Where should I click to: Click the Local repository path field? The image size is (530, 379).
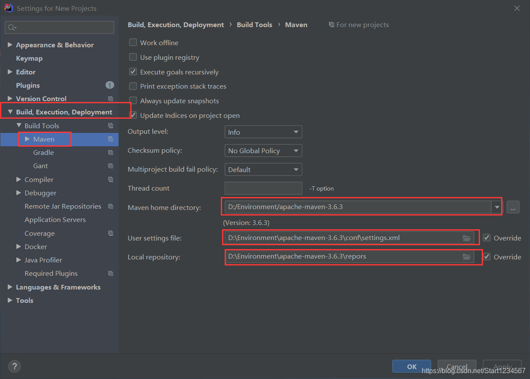tap(349, 257)
